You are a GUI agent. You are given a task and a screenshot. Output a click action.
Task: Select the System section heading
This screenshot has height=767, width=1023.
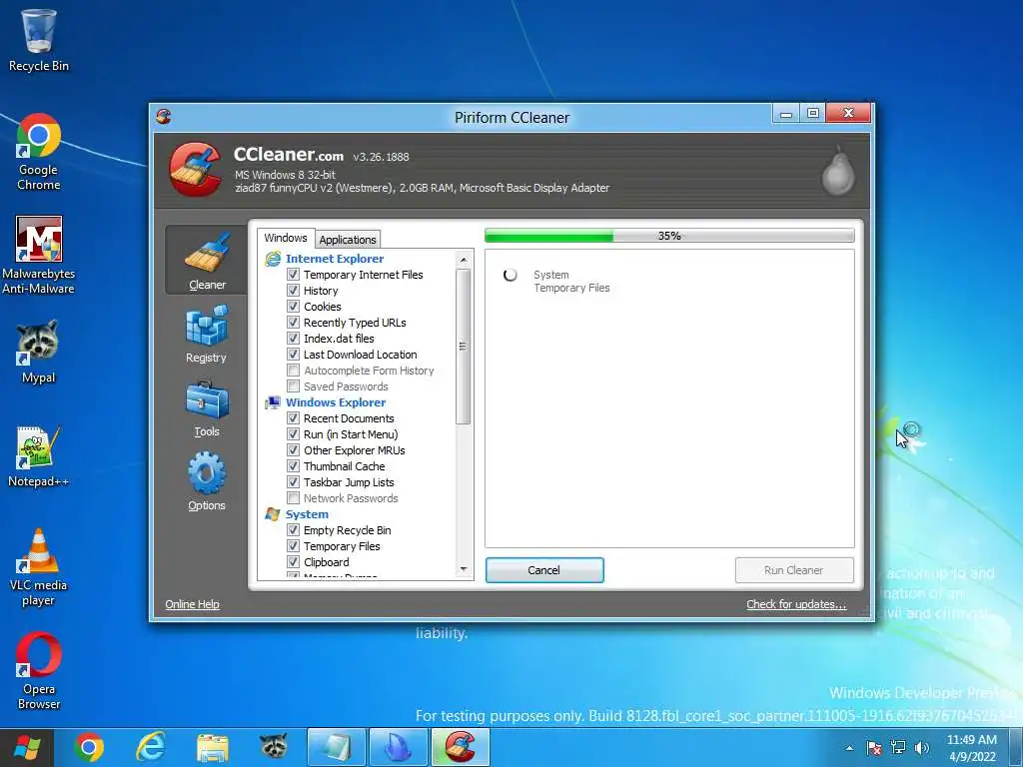pos(307,514)
